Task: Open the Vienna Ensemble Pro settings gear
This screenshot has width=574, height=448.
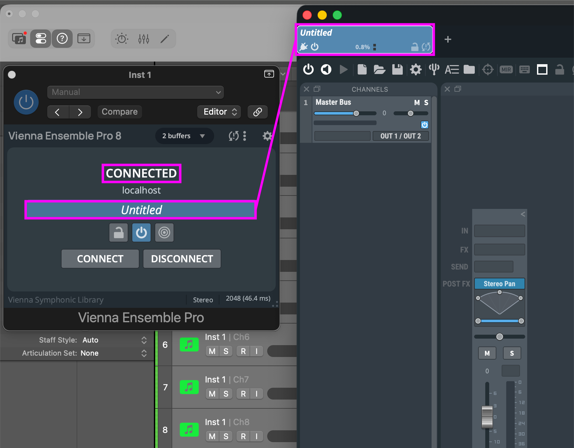Action: [267, 136]
